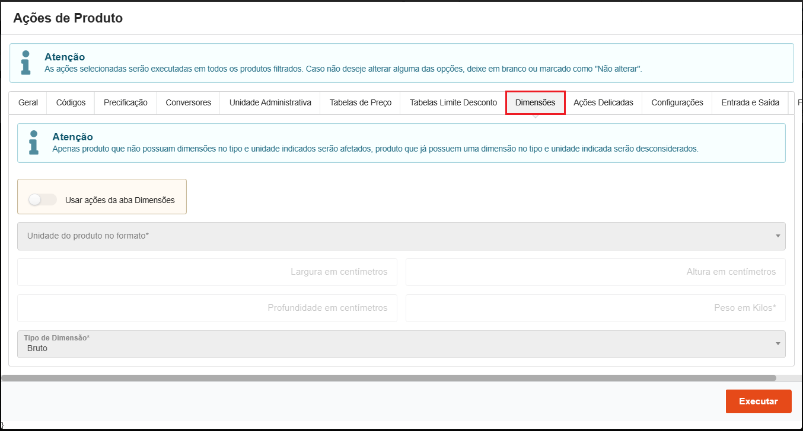This screenshot has width=803, height=431.
Task: Enable Usar ações da aba Dimensões switch
Action: tap(42, 200)
